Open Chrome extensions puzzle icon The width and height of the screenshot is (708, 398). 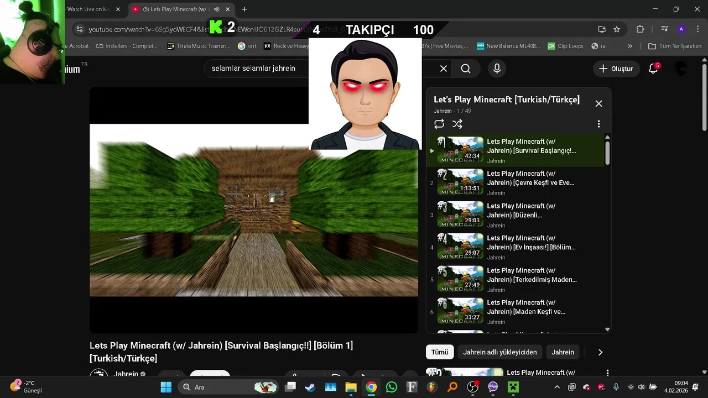pyautogui.click(x=641, y=29)
